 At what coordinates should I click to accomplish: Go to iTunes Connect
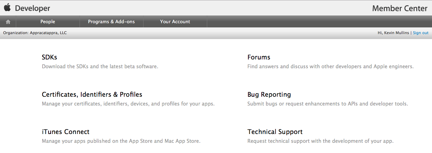65,132
